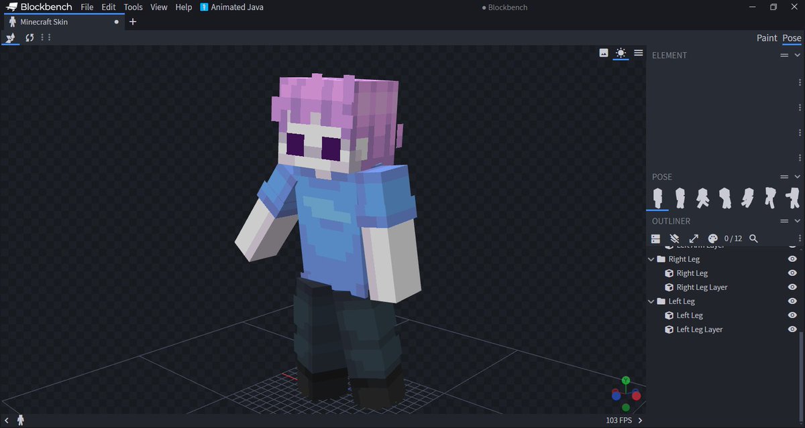
Task: Click the 103 FPS counter
Action: click(x=619, y=421)
